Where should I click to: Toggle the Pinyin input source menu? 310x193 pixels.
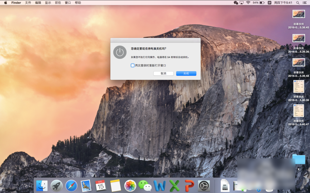pos(269,3)
